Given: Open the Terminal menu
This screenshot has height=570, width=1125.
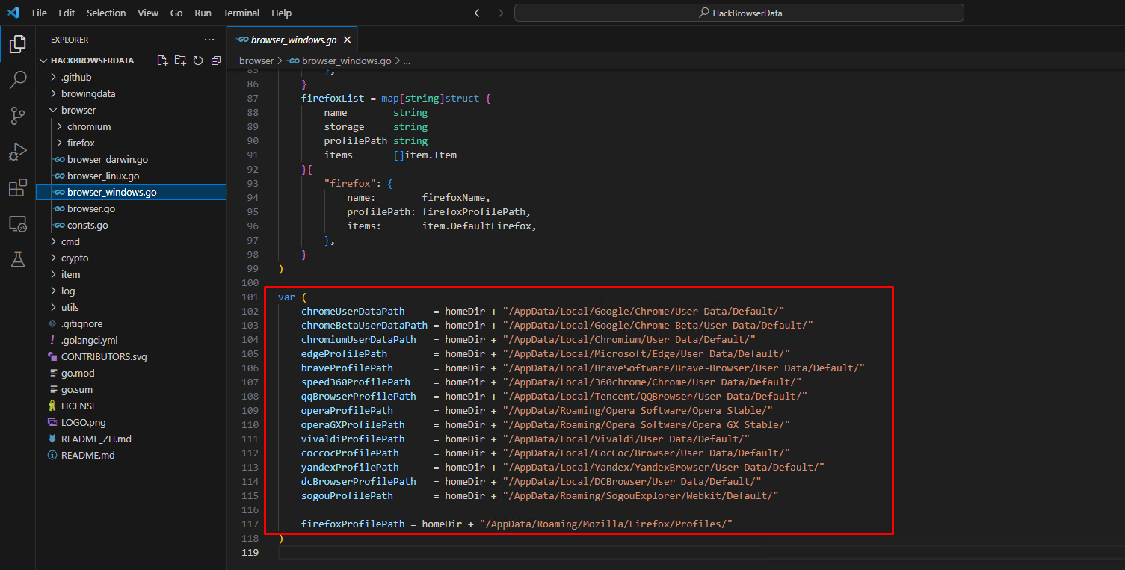Looking at the screenshot, I should 241,13.
